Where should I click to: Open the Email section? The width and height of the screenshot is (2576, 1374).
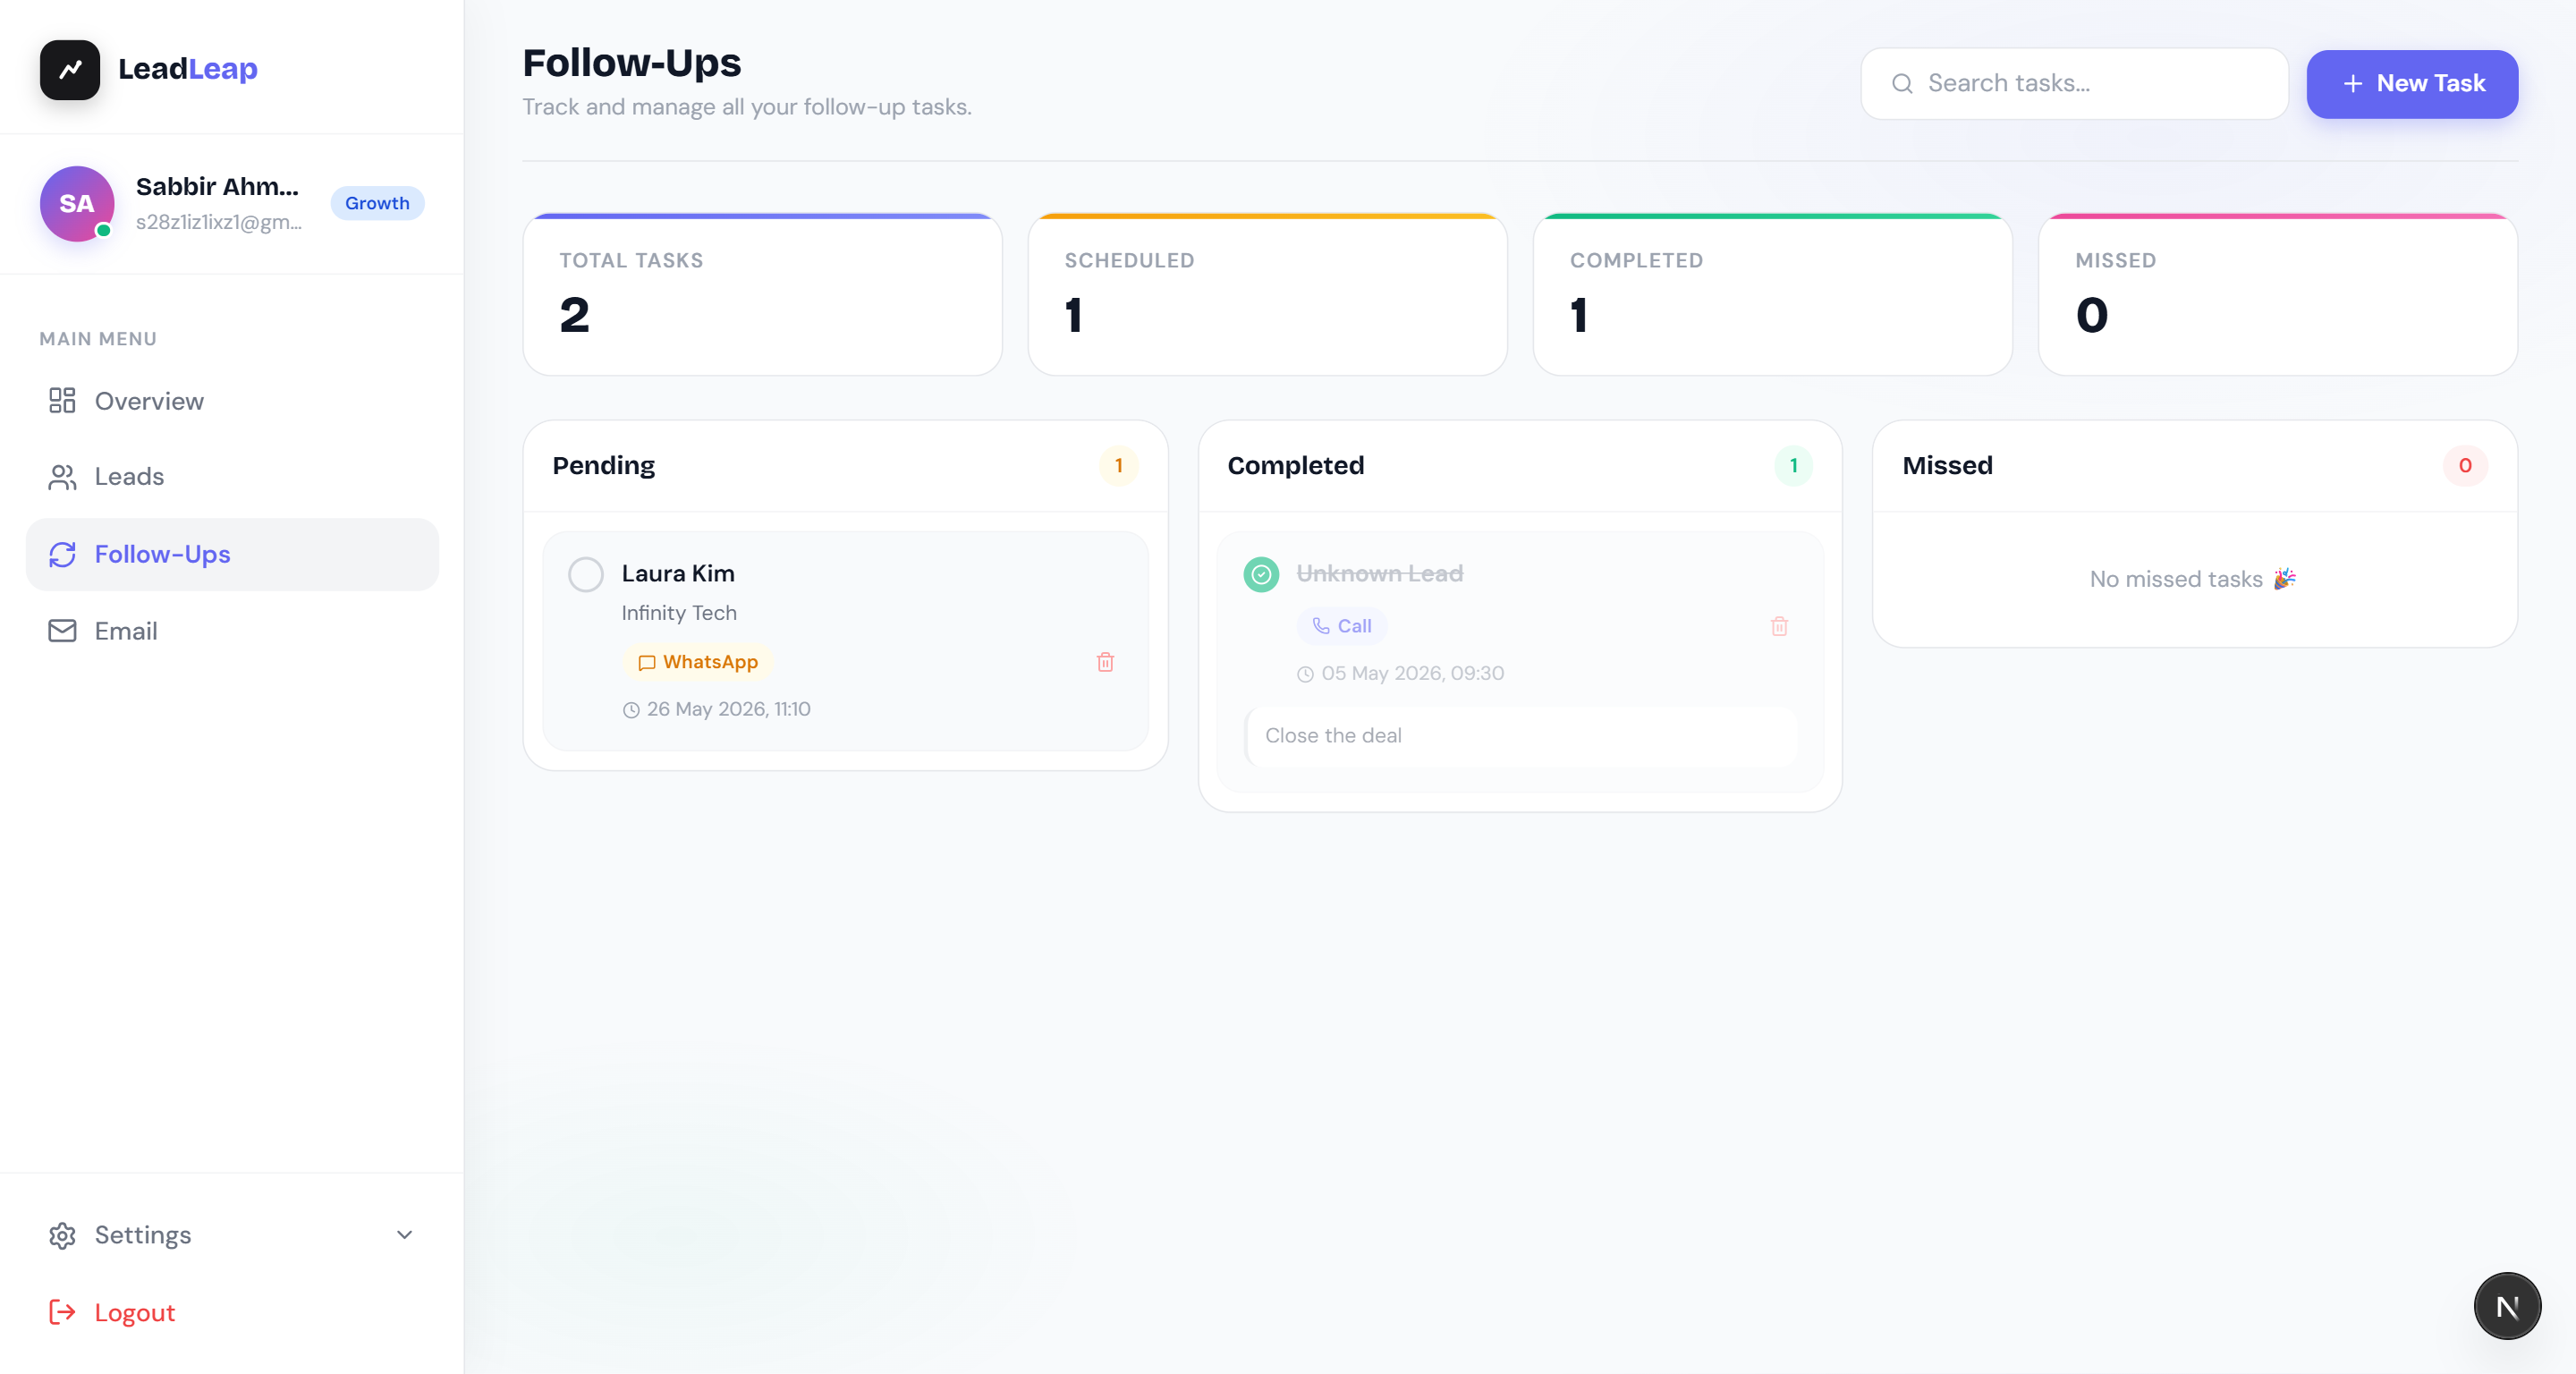pos(232,631)
